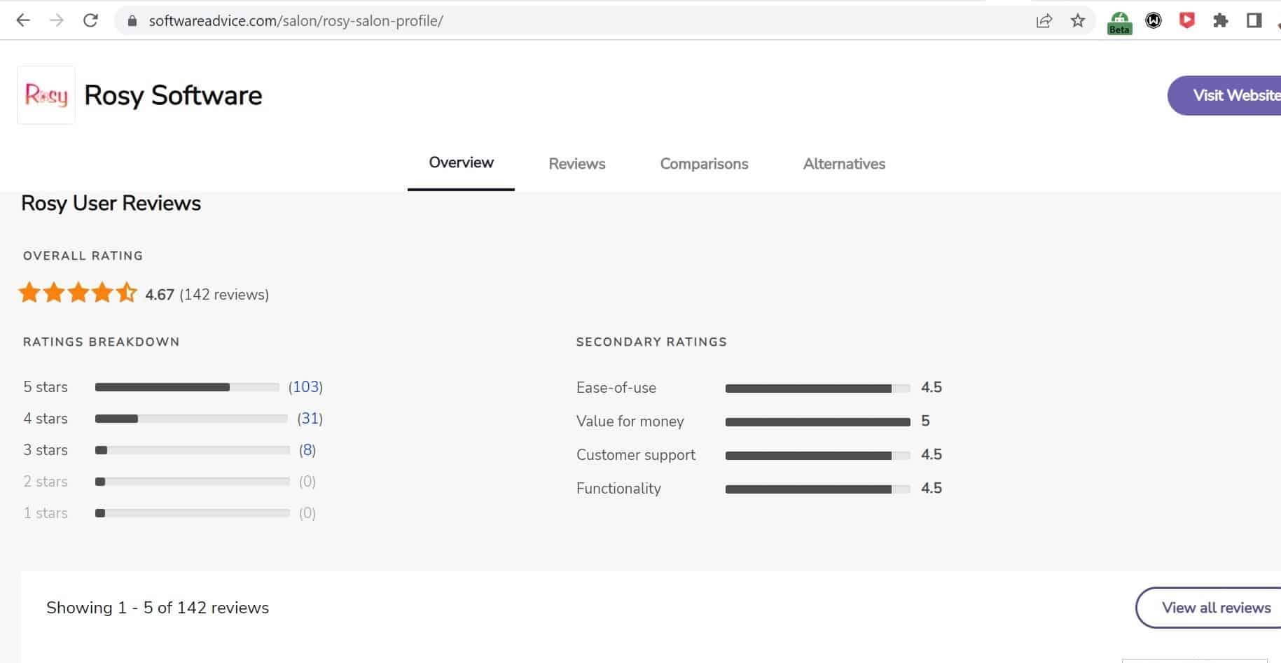The width and height of the screenshot is (1281, 663).
Task: Click the 5 stars rating bar
Action: tap(187, 387)
